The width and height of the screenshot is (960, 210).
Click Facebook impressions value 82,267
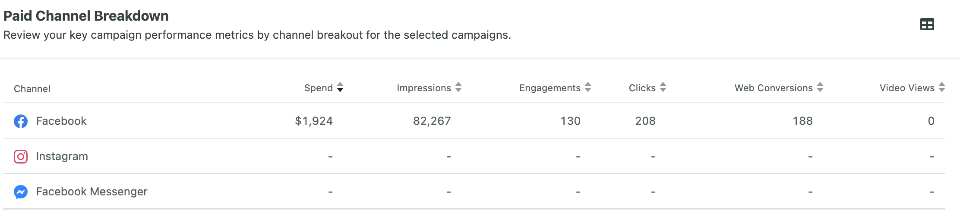(x=432, y=121)
